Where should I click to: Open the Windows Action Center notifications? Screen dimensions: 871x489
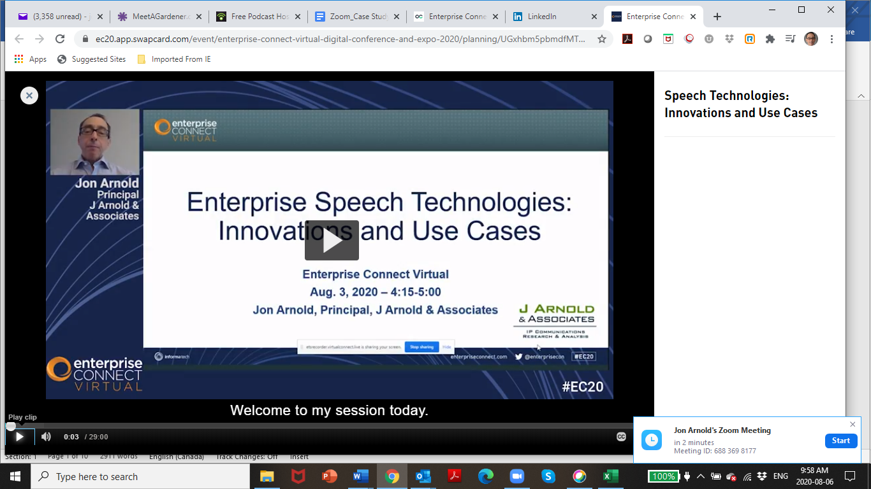(x=850, y=476)
